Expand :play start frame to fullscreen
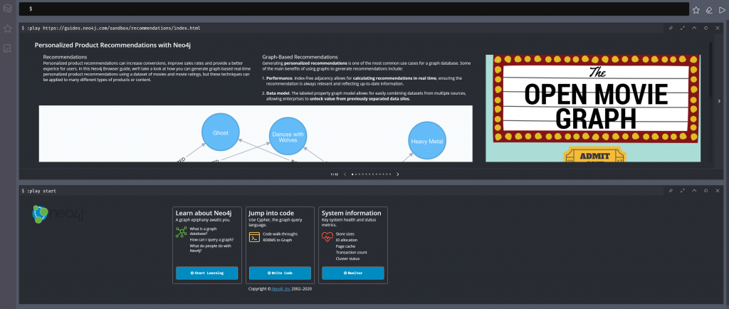This screenshot has height=309, width=729. 683,191
